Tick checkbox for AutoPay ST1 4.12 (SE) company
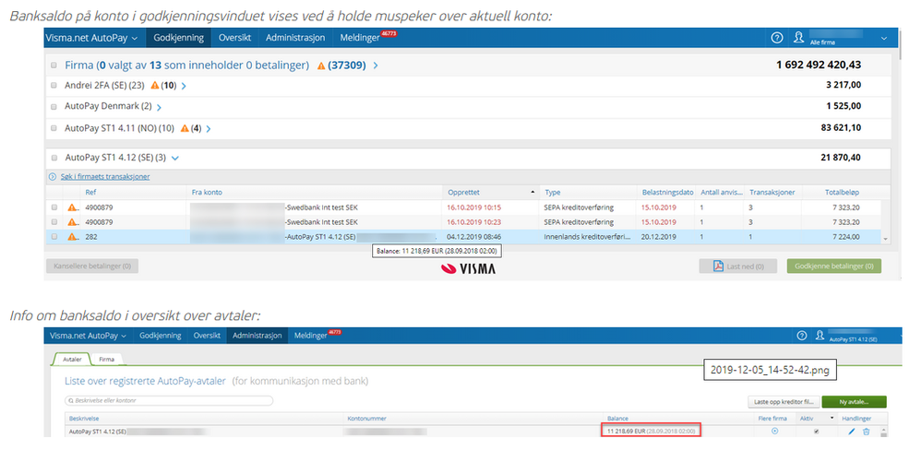Viewport: 922px width, 462px height. (x=54, y=158)
